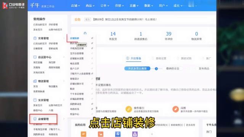Open 分期管理 under 交易管理
The image size is (244, 137).
pyautogui.click(x=38, y=48)
